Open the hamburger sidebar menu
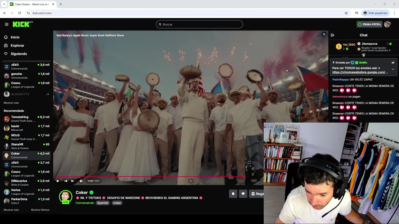The width and height of the screenshot is (399, 224). coord(7,24)
